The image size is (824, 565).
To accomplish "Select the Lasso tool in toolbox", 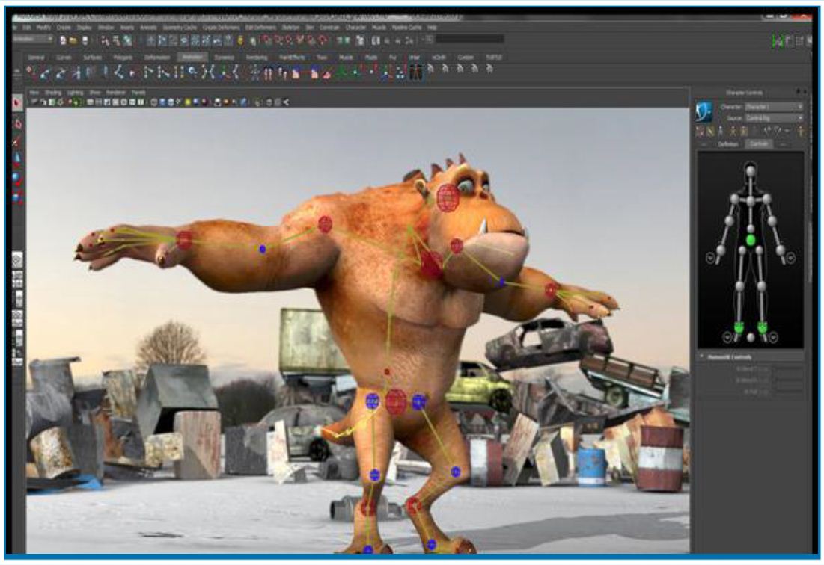I will 18,123.
